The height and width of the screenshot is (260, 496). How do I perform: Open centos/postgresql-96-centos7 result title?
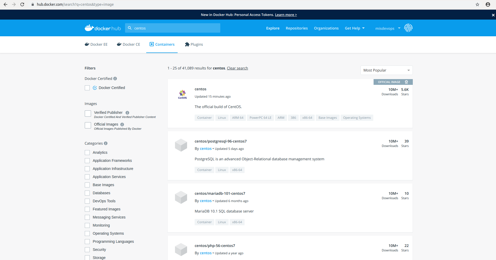(221, 141)
